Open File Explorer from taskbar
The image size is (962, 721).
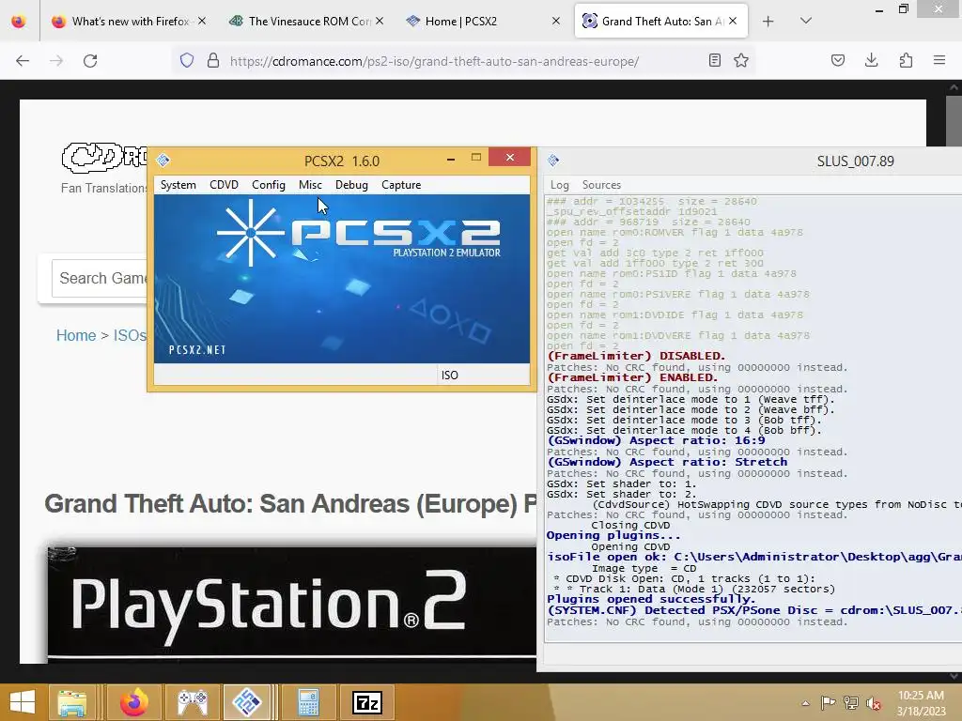point(71,702)
